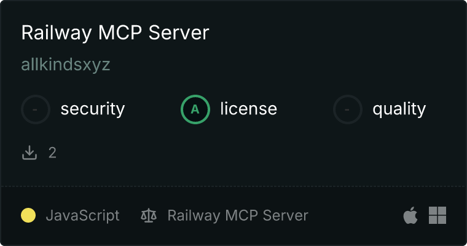Image resolution: width=467 pixels, height=246 pixels.
Task: Select the security rating label
Action: coord(93,109)
